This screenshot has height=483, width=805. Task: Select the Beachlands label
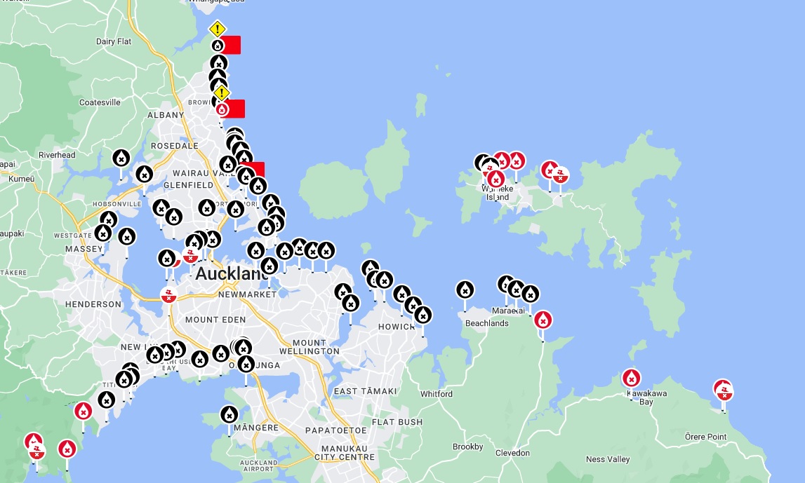click(486, 323)
